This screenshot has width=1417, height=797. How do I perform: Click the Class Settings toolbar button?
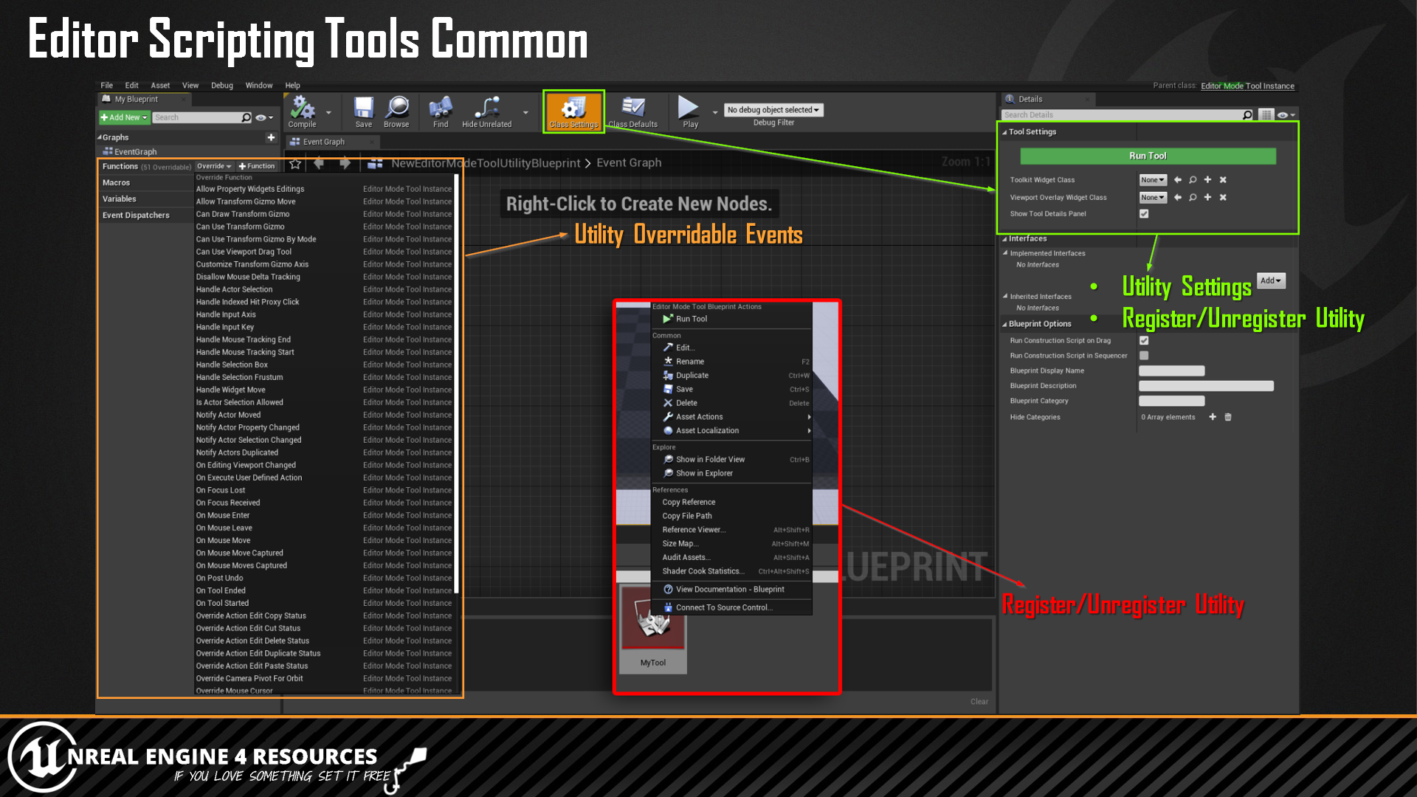pyautogui.click(x=573, y=111)
